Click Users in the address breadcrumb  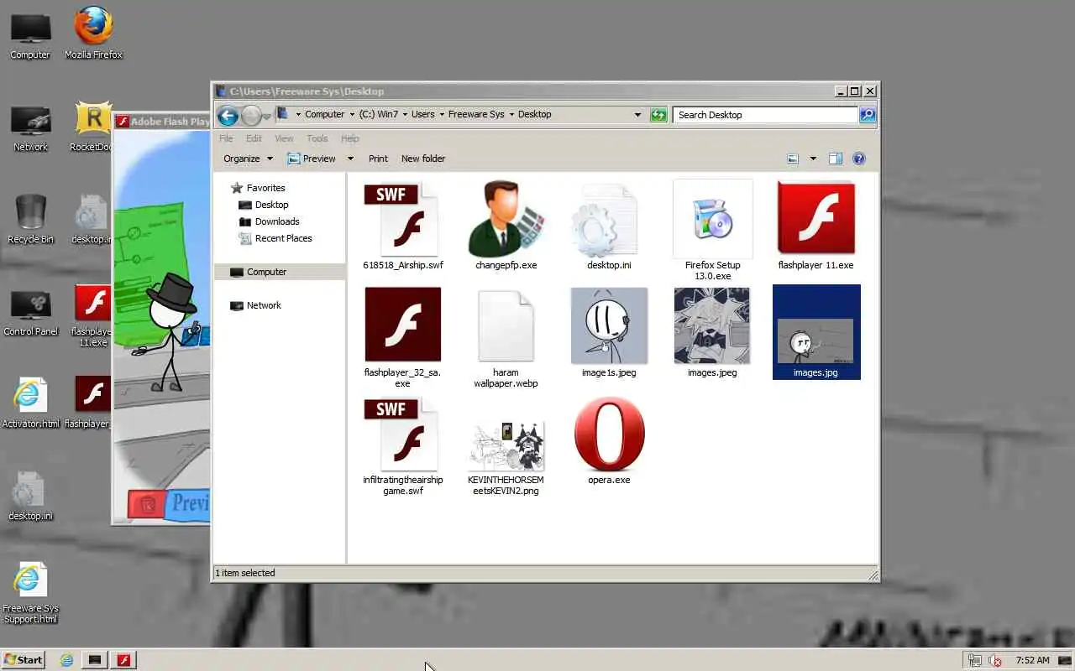tap(423, 115)
